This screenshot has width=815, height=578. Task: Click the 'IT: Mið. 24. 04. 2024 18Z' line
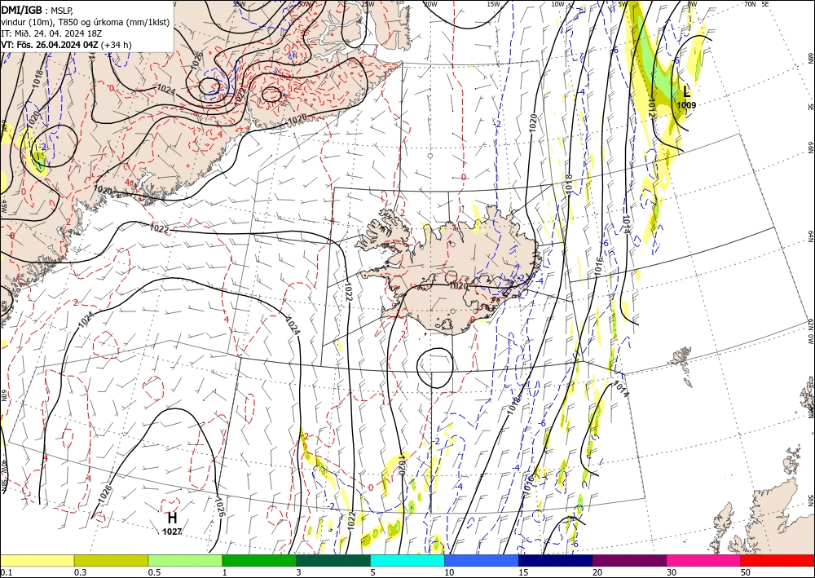click(x=51, y=33)
